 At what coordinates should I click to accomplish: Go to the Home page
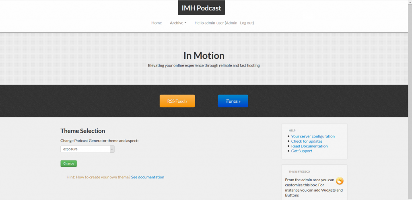pos(157,23)
